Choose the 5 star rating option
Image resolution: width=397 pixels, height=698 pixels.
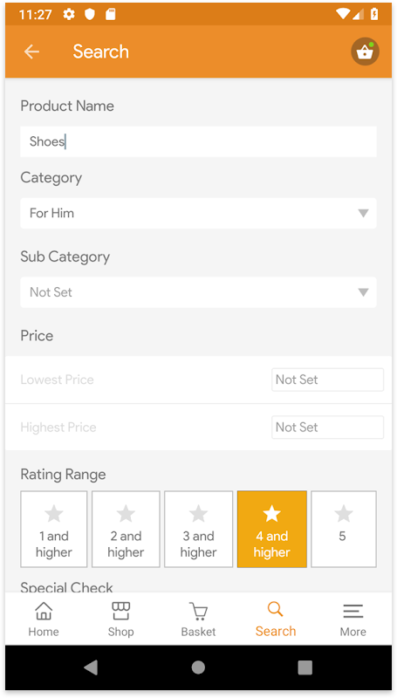pyautogui.click(x=344, y=530)
